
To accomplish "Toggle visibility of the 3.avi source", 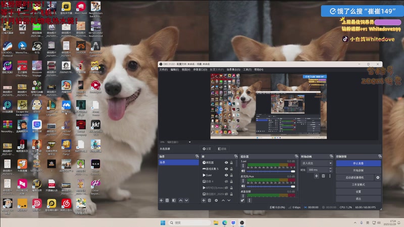I will pos(226,175).
